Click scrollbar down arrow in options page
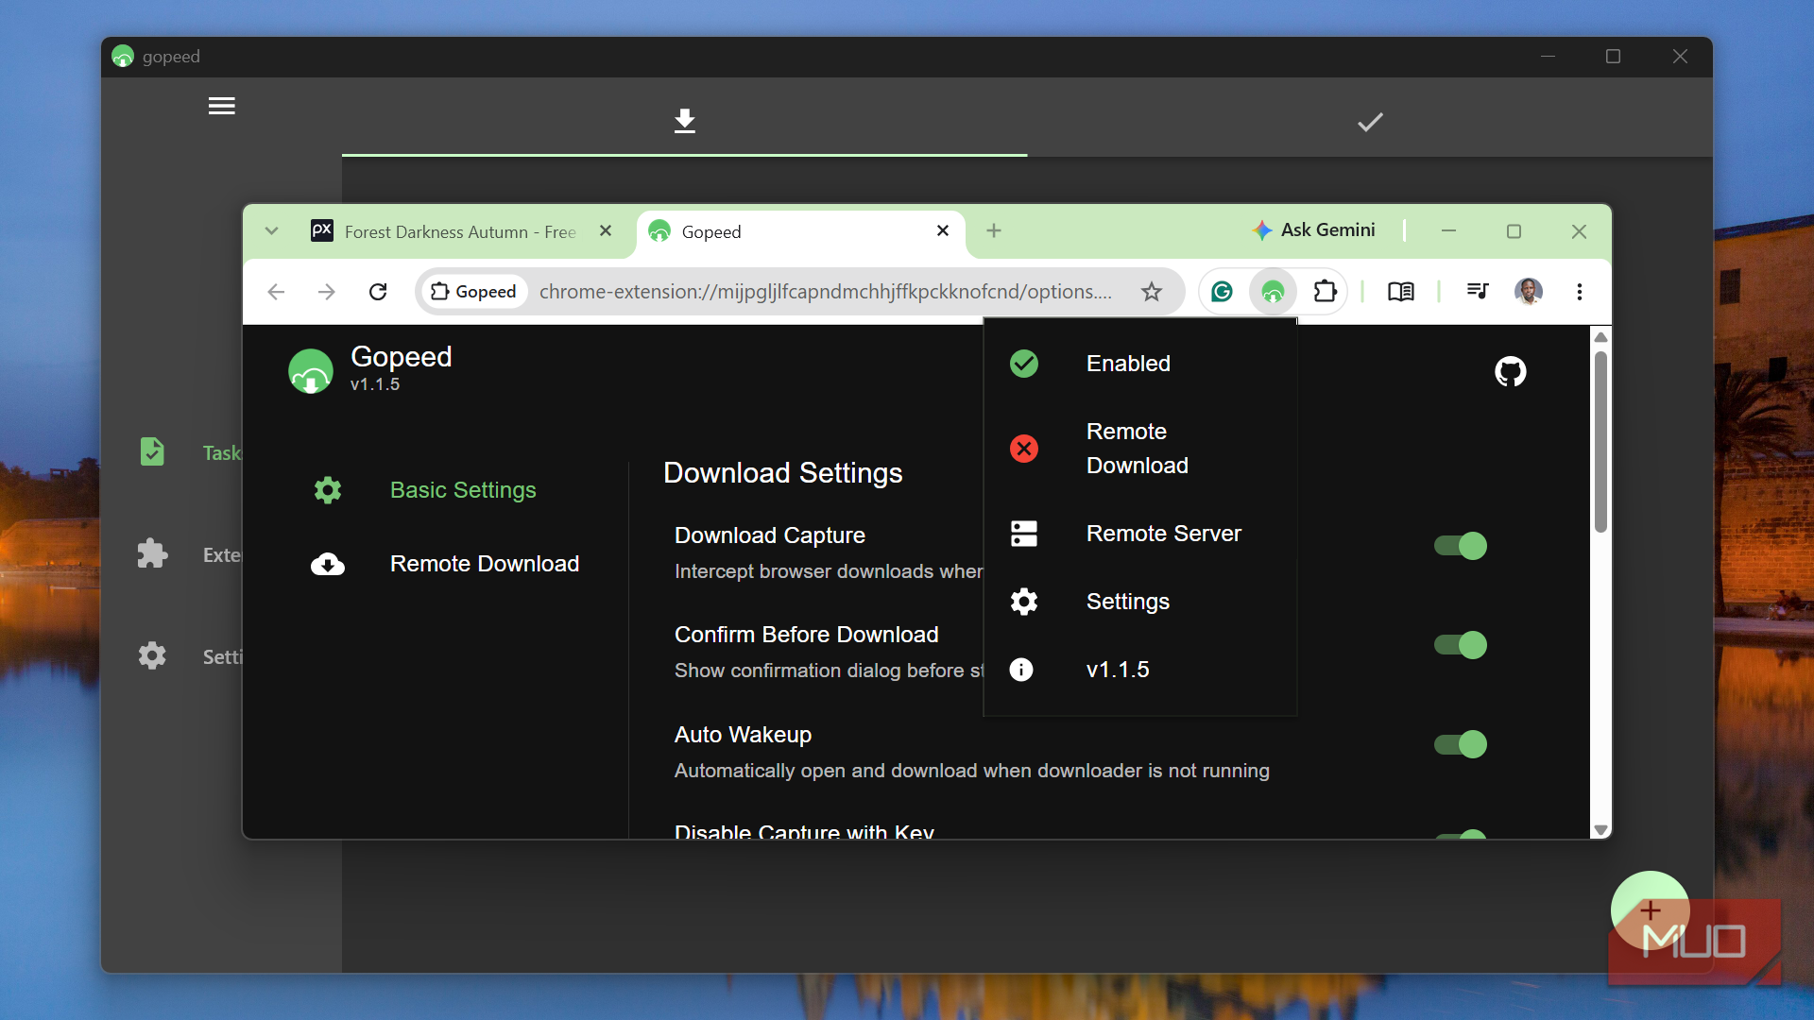 [1600, 830]
